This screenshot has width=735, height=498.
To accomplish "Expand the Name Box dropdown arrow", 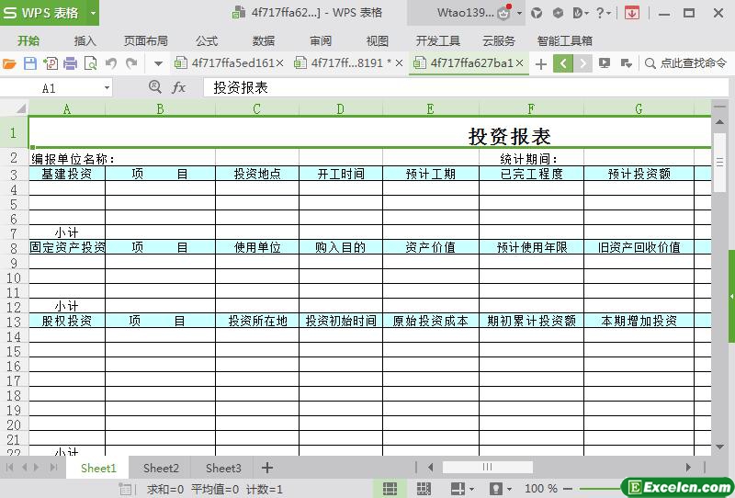I will [x=107, y=87].
